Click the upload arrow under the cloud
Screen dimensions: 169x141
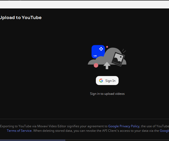pyautogui.click(x=107, y=65)
